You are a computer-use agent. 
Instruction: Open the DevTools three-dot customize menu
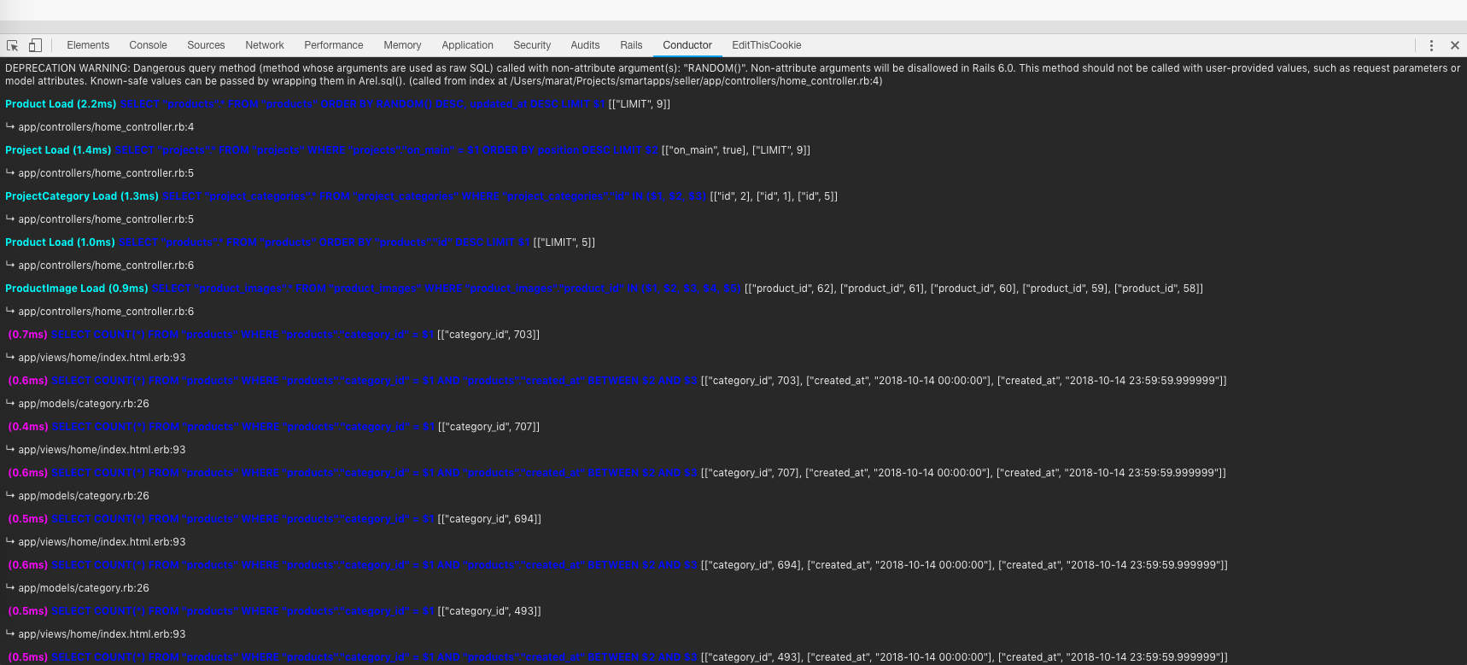tap(1431, 45)
